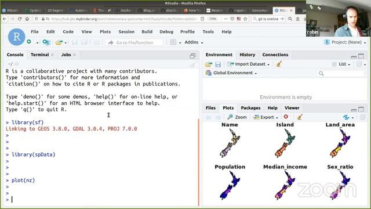Open the Edit menu
The width and height of the screenshot is (371, 209).
tap(50, 32)
